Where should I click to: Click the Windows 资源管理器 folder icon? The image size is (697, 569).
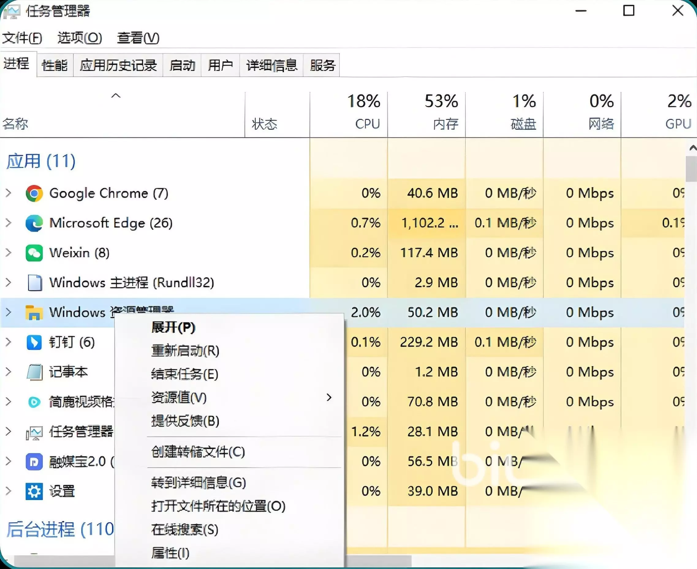click(x=34, y=313)
